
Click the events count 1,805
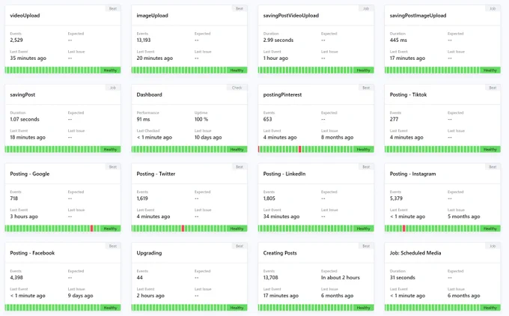point(269,198)
